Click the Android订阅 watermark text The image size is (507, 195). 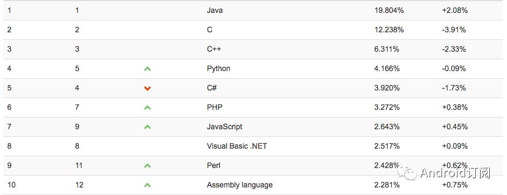pos(455,173)
